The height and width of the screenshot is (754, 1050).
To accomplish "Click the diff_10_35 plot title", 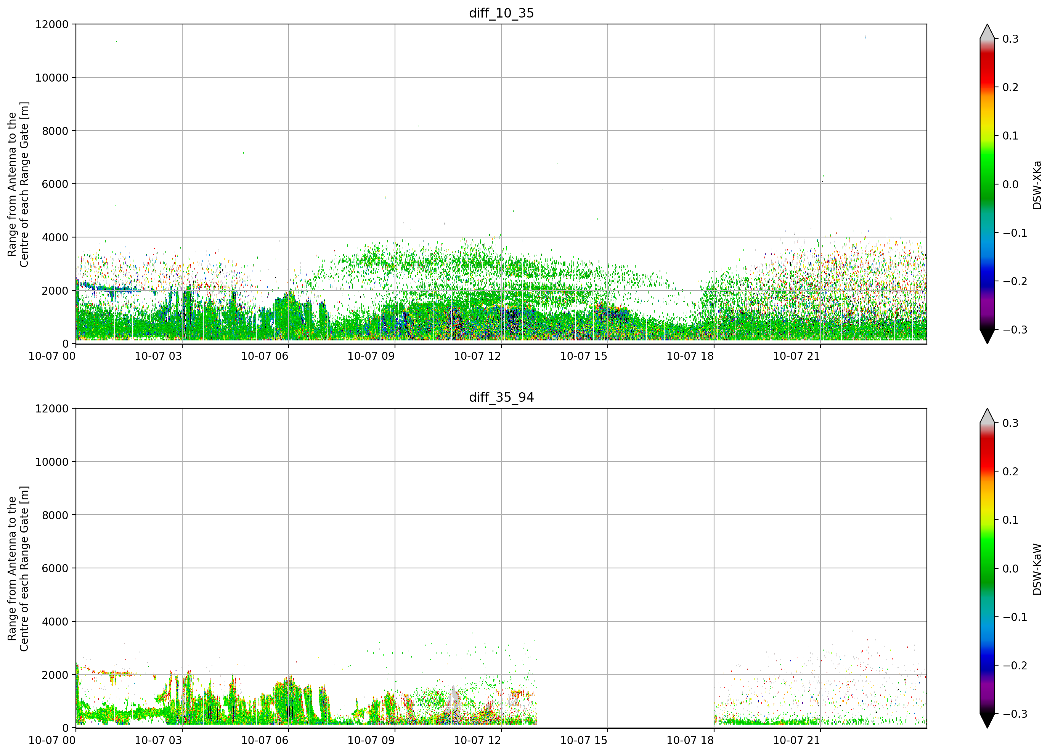I will [x=501, y=13].
